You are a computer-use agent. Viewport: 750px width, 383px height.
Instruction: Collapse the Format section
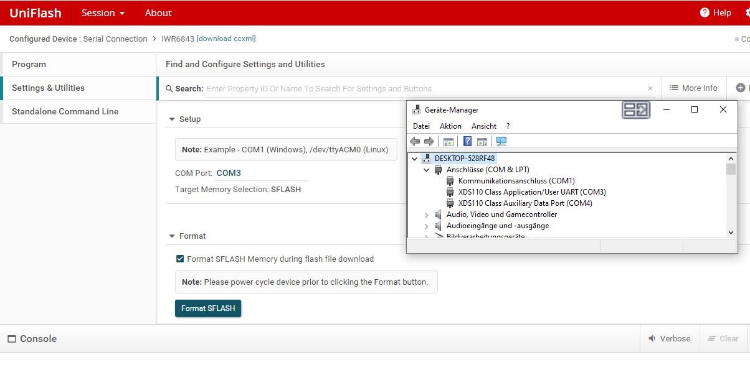pyautogui.click(x=173, y=236)
